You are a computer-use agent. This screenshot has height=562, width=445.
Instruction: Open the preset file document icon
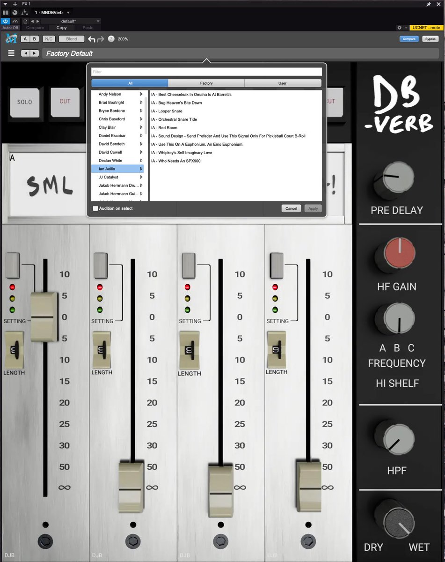(x=25, y=21)
